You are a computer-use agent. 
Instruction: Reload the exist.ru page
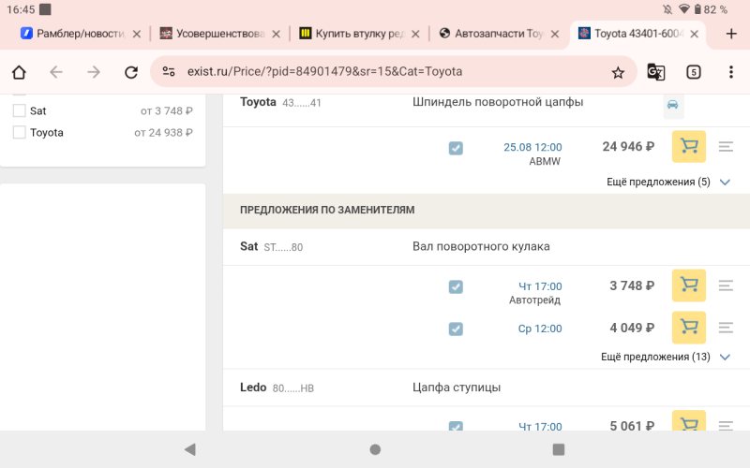(x=131, y=72)
